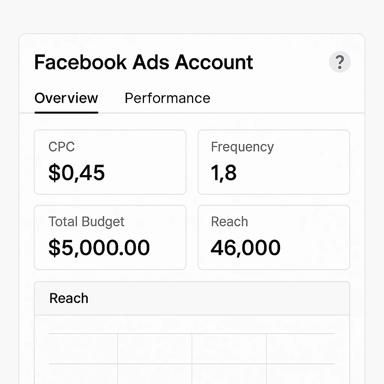Click the Frequency metric label

[x=242, y=147]
